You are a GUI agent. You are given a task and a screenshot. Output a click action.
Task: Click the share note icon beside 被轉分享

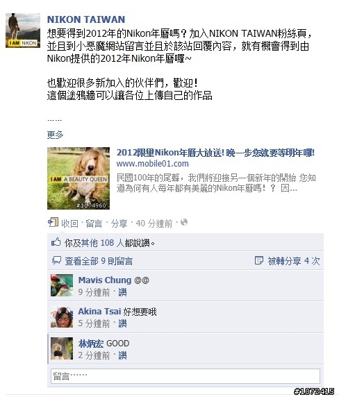(259, 260)
